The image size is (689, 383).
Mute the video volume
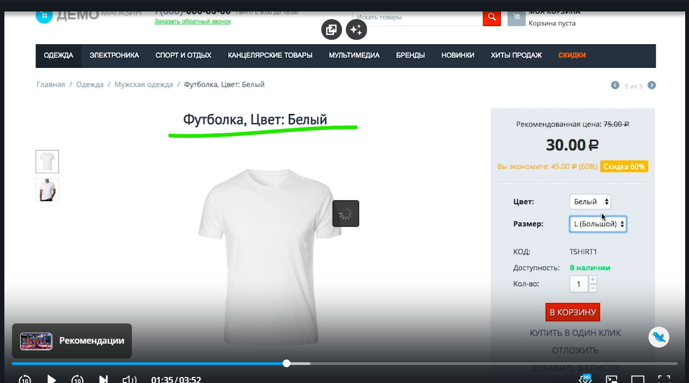(129, 379)
